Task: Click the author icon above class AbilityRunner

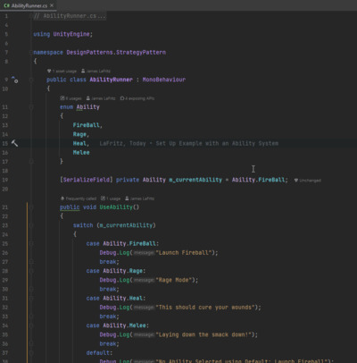Action: [x=83, y=71]
